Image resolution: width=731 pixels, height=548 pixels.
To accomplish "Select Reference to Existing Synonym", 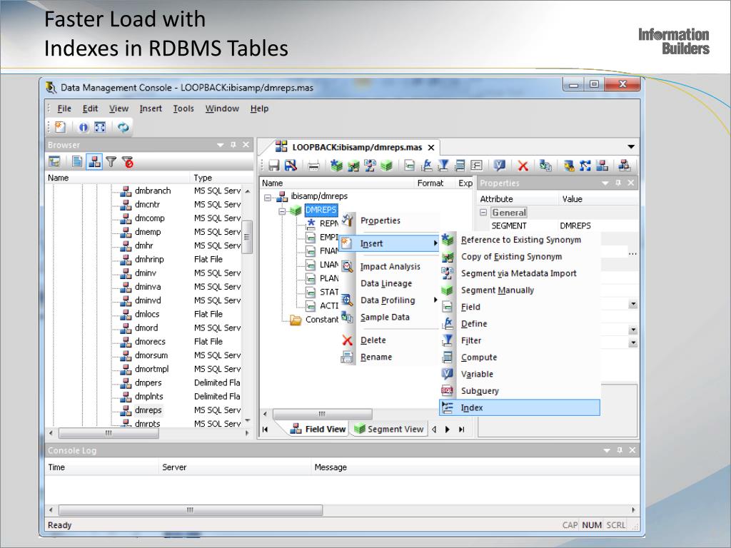I will pos(520,240).
